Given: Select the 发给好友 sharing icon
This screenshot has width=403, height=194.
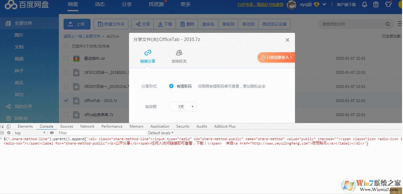Looking at the screenshot, I should [x=178, y=53].
